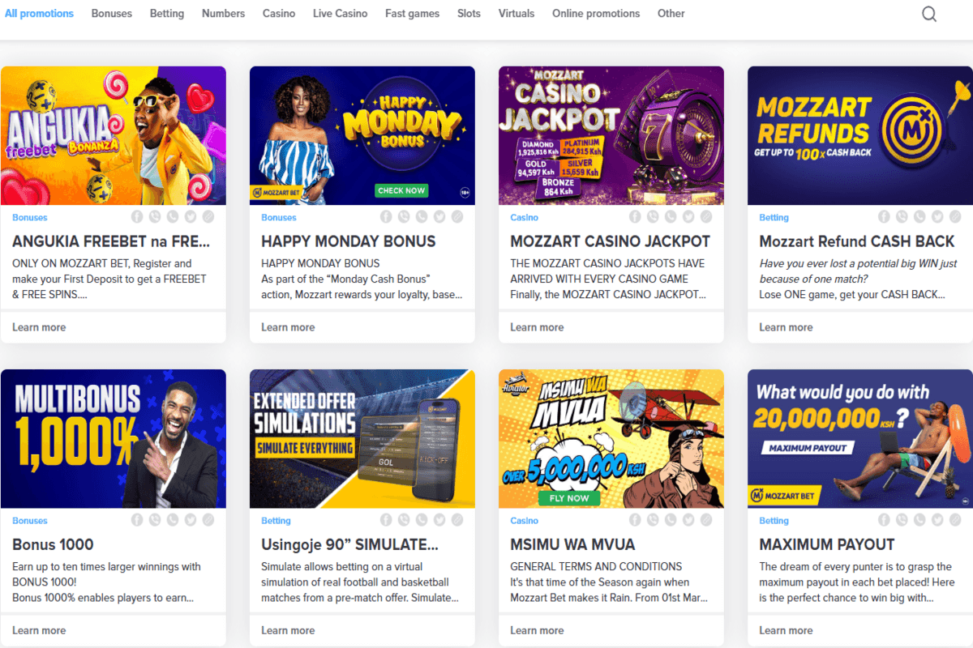Viewport: 973px width, 648px height.
Task: Share MOZZART CASINO JACKPOT via WhatsApp
Action: pos(652,217)
